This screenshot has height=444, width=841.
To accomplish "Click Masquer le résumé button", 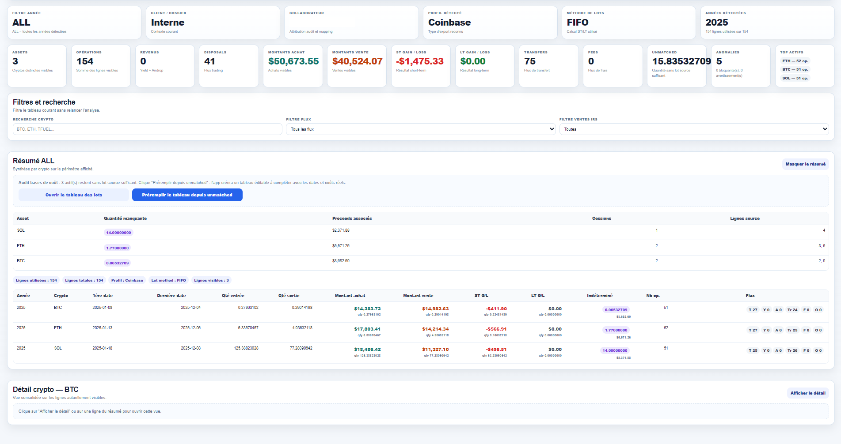I will point(805,164).
